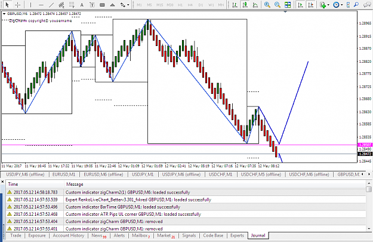The width and height of the screenshot is (373, 242).
Task: Open the chat bubbles icon
Action: pyautogui.click(x=368, y=5)
